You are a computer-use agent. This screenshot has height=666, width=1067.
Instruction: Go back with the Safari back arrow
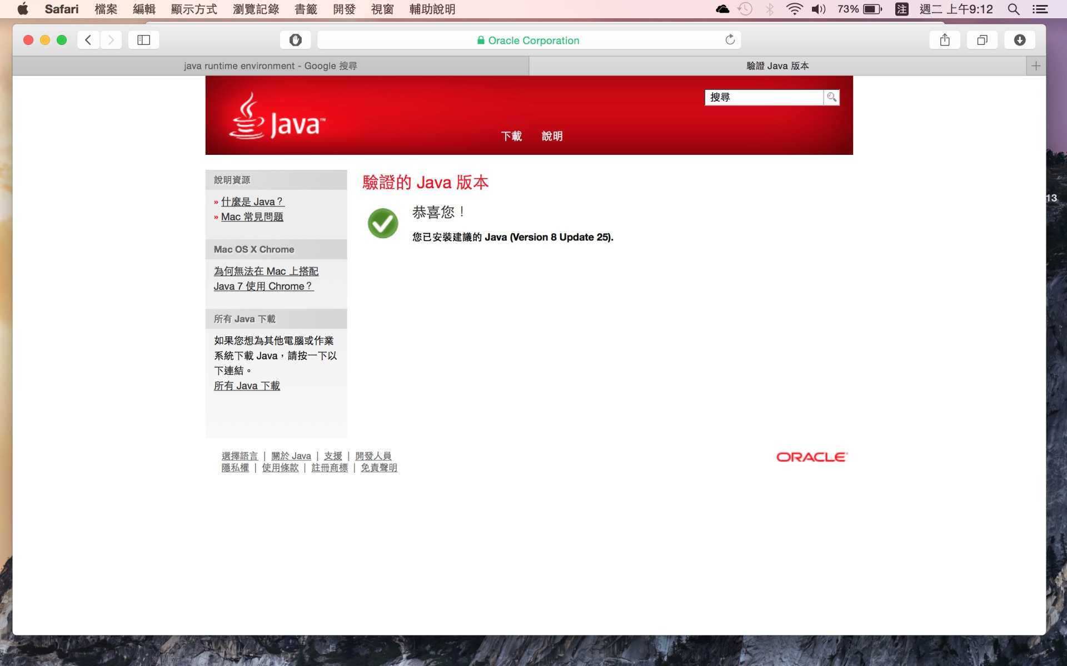88,40
